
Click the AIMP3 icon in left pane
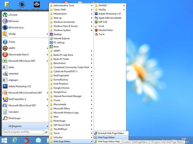tap(5, 48)
